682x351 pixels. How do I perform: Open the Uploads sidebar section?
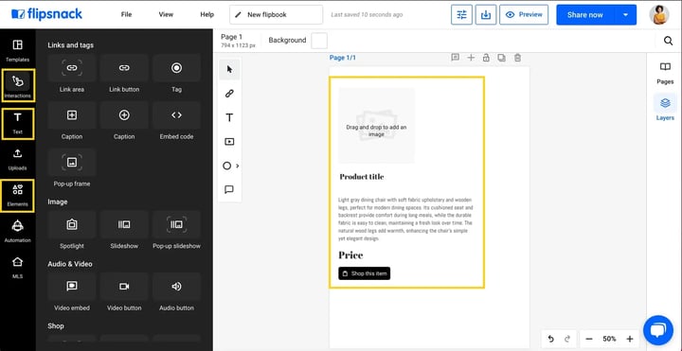[17, 160]
